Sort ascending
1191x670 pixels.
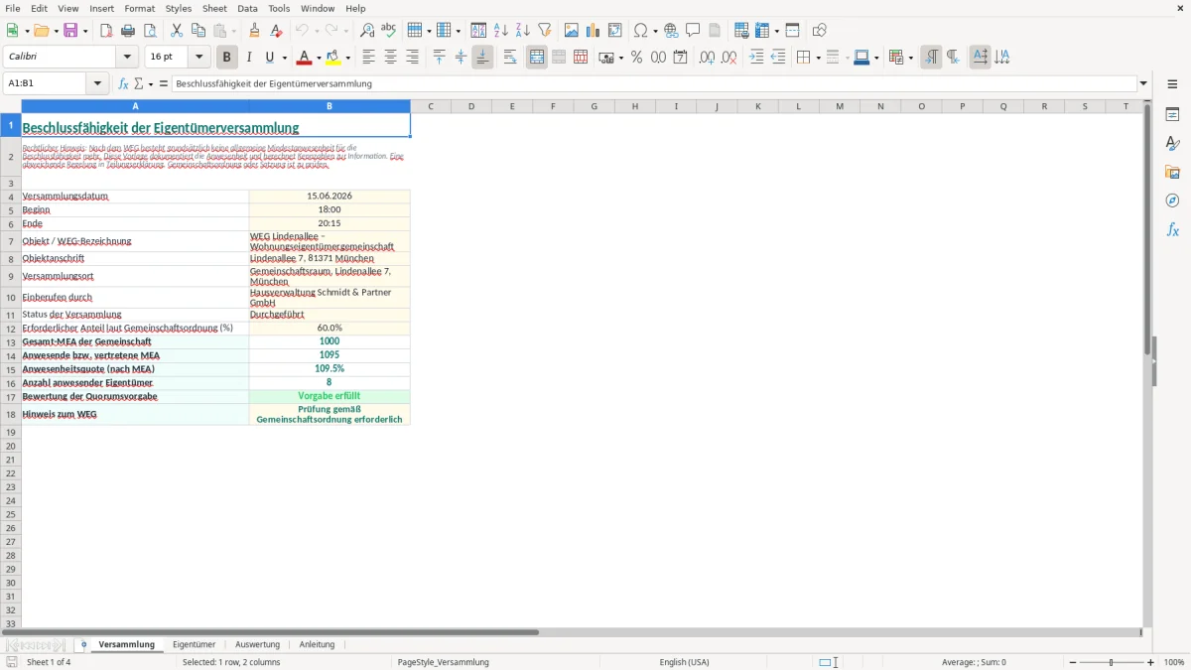point(501,31)
